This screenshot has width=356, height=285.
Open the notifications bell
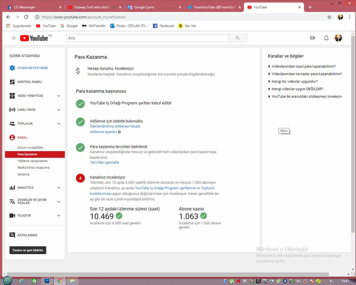pyautogui.click(x=326, y=38)
